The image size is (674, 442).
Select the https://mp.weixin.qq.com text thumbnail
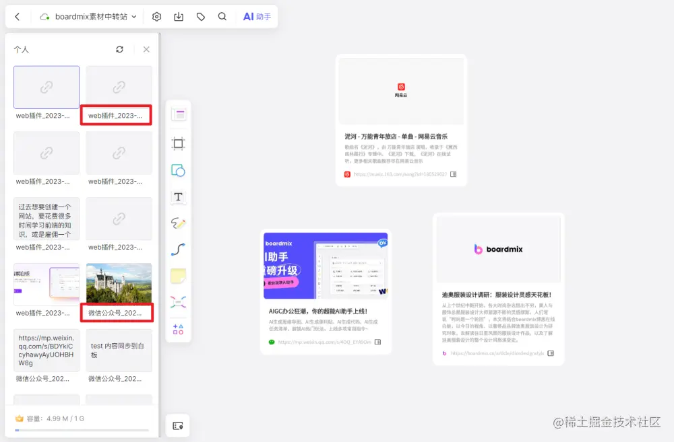point(47,351)
